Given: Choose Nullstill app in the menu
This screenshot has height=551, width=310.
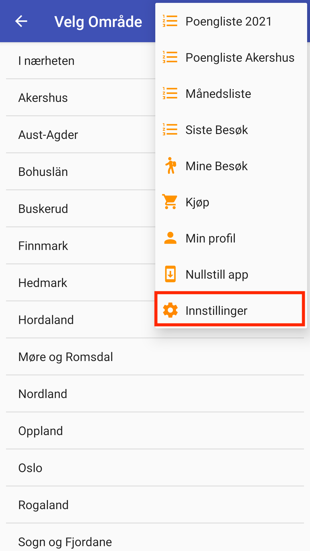Looking at the screenshot, I should (217, 274).
